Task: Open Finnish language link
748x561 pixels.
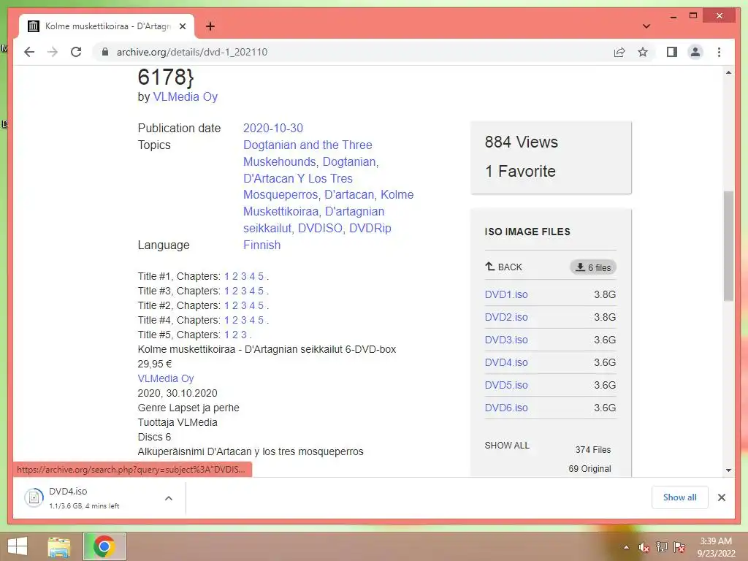Action: point(262,245)
